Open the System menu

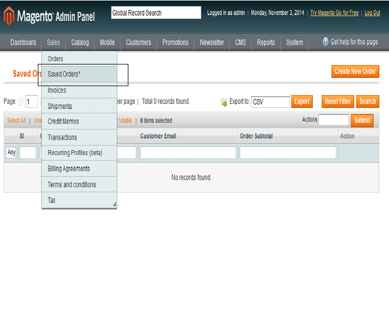coord(295,42)
